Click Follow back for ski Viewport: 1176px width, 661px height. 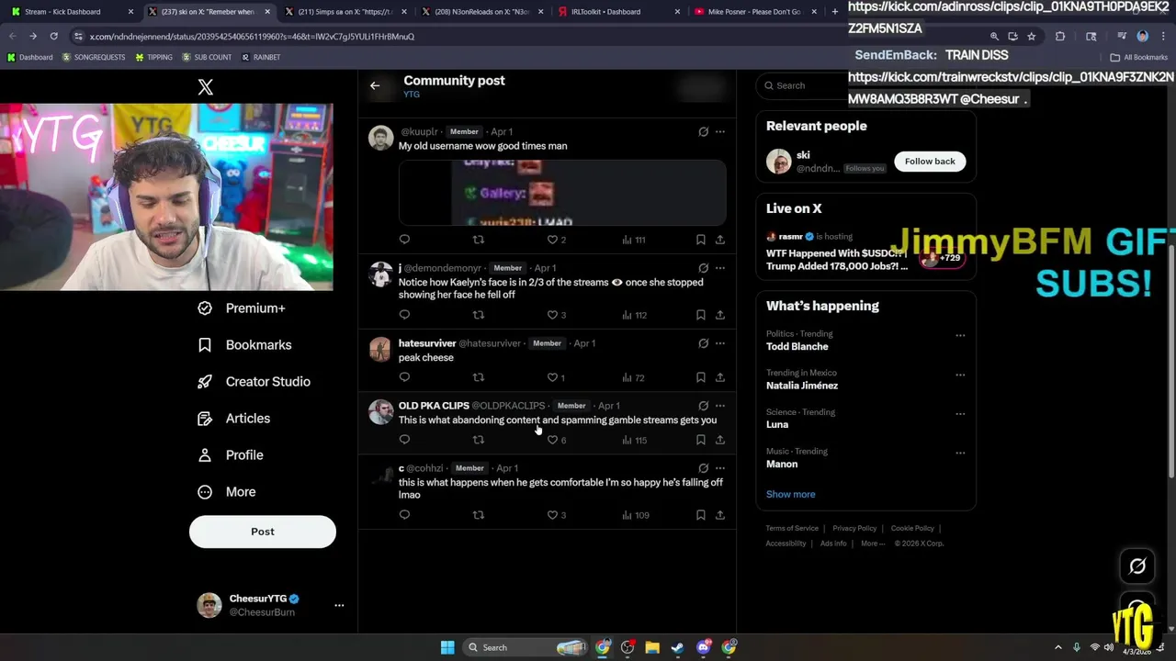pyautogui.click(x=930, y=162)
